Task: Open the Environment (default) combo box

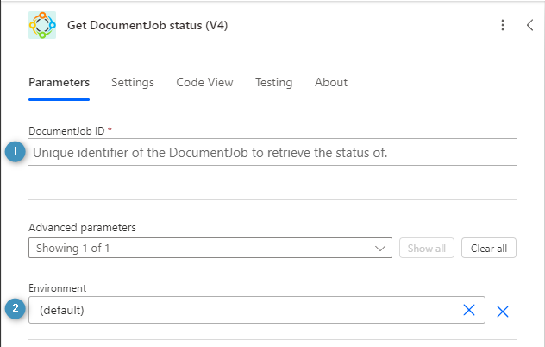Action: (257, 310)
